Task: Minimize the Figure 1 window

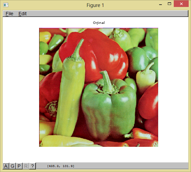Action: [x=160, y=4]
